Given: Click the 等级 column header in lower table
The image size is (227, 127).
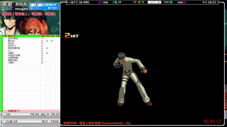Looking at the screenshot, I should (37, 114).
